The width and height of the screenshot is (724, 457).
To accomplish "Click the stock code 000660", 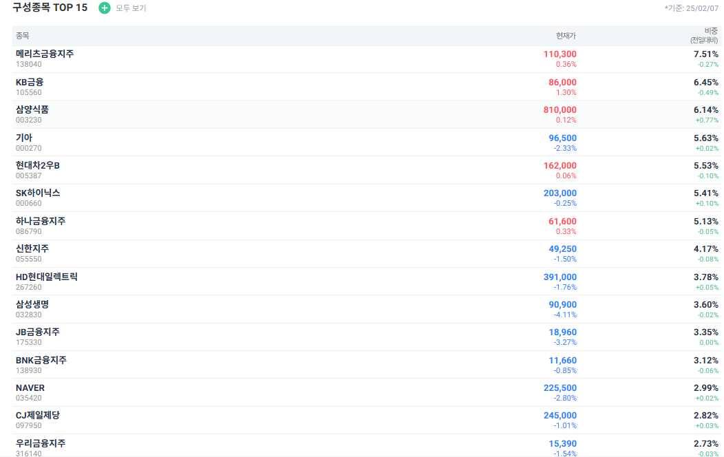I will click(29, 204).
